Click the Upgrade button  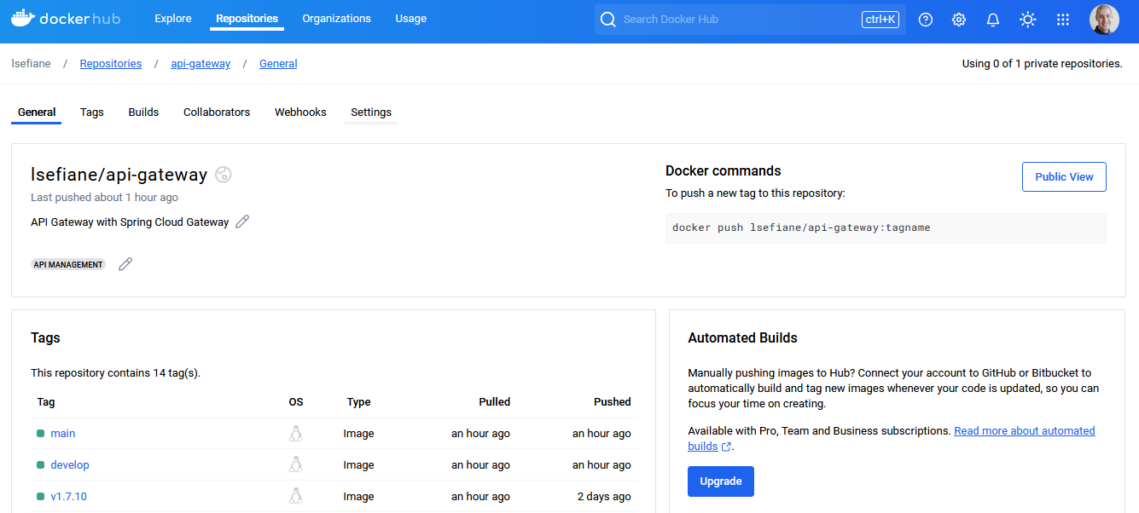(x=721, y=481)
